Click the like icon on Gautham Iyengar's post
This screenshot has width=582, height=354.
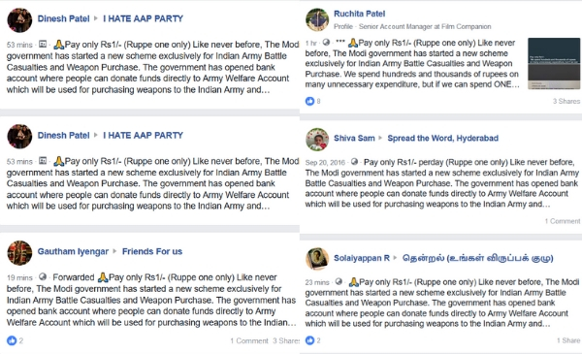(x=12, y=340)
